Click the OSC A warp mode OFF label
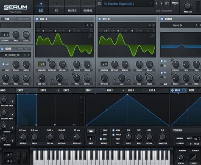201x165 pixels. pos(59,84)
